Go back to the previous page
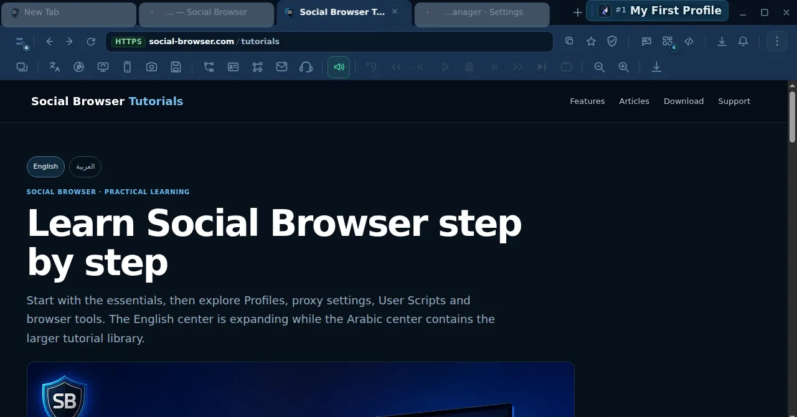Screen dimensions: 797x417 point(50,42)
